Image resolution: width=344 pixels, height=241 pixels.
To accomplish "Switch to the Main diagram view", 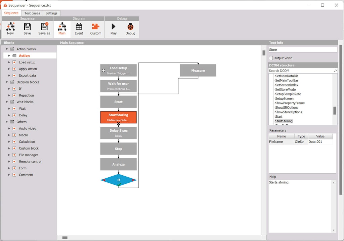I will pyautogui.click(x=62, y=28).
